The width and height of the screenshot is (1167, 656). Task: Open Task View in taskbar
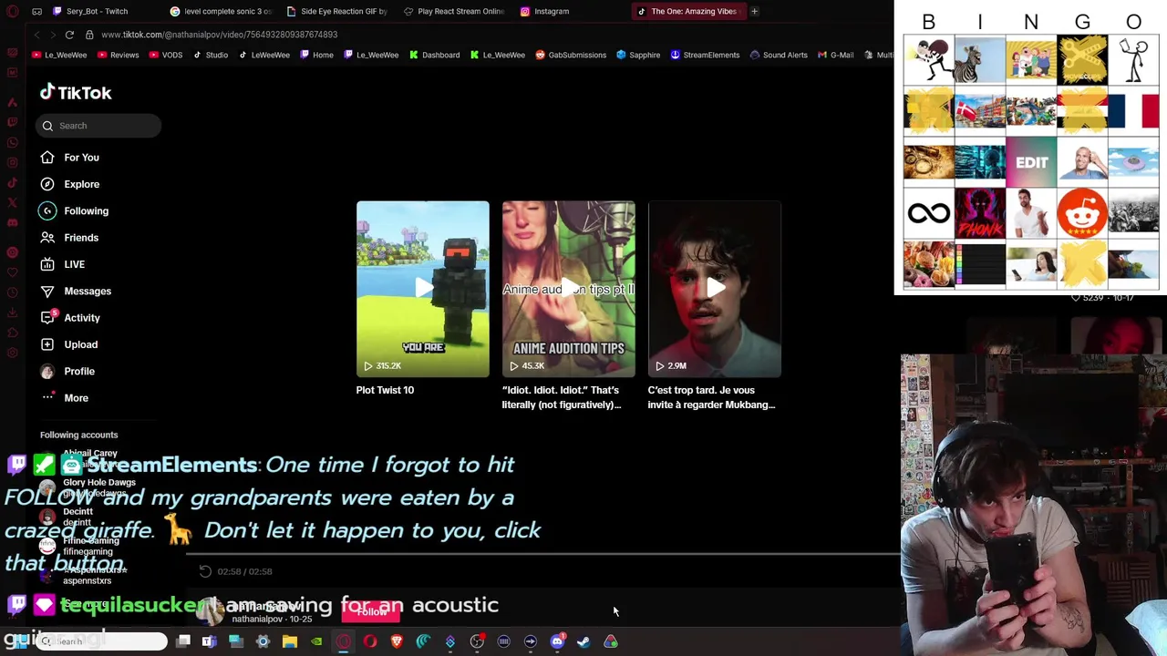182,641
